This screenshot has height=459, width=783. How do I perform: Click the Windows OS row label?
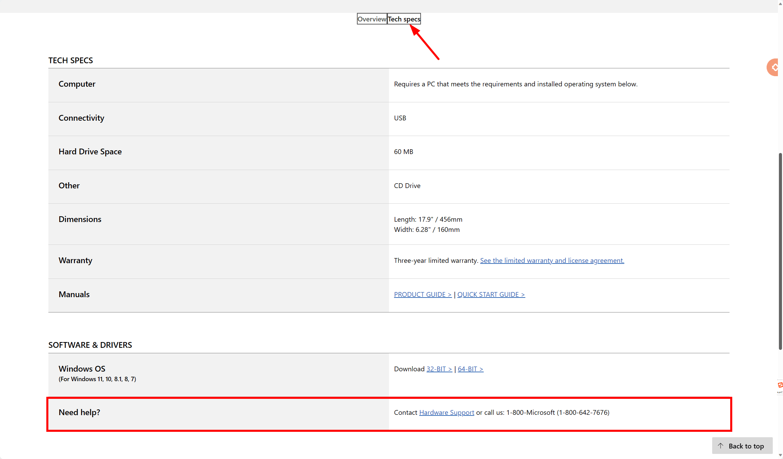tap(82, 369)
